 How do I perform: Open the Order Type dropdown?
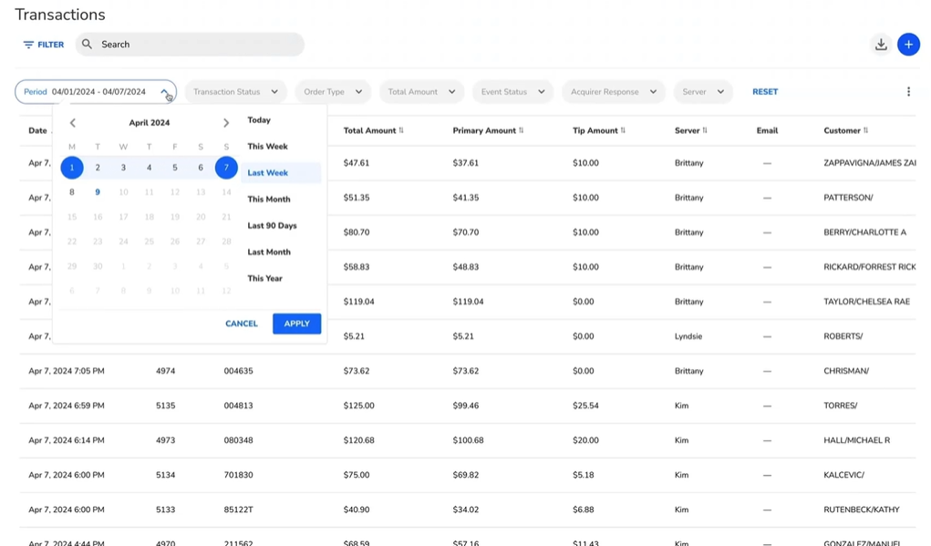tap(333, 92)
